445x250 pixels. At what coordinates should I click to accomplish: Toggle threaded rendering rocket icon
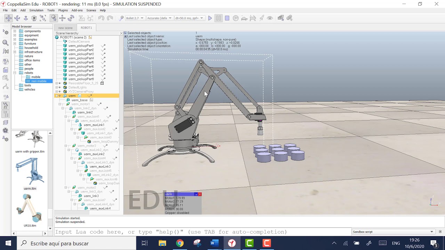click(261, 18)
